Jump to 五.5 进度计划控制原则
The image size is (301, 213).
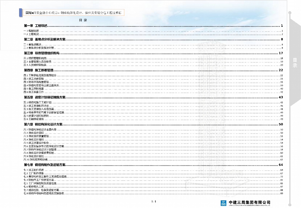tap(153, 116)
